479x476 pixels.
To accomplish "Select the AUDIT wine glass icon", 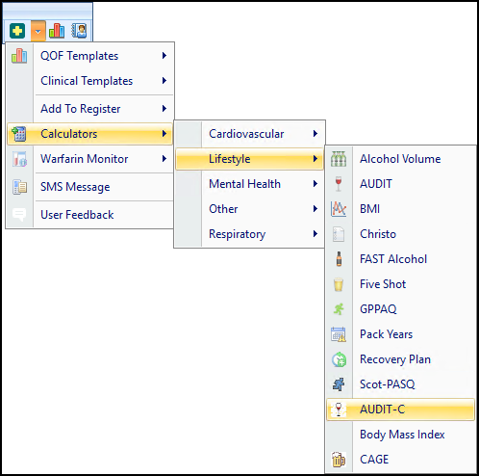I will (339, 184).
